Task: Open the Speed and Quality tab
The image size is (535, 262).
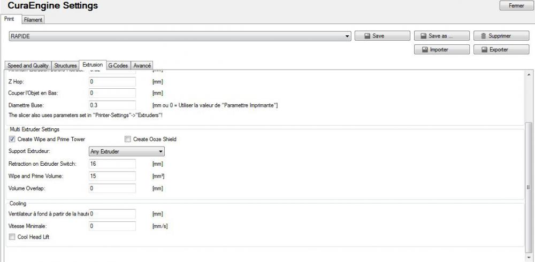Action: (x=28, y=65)
